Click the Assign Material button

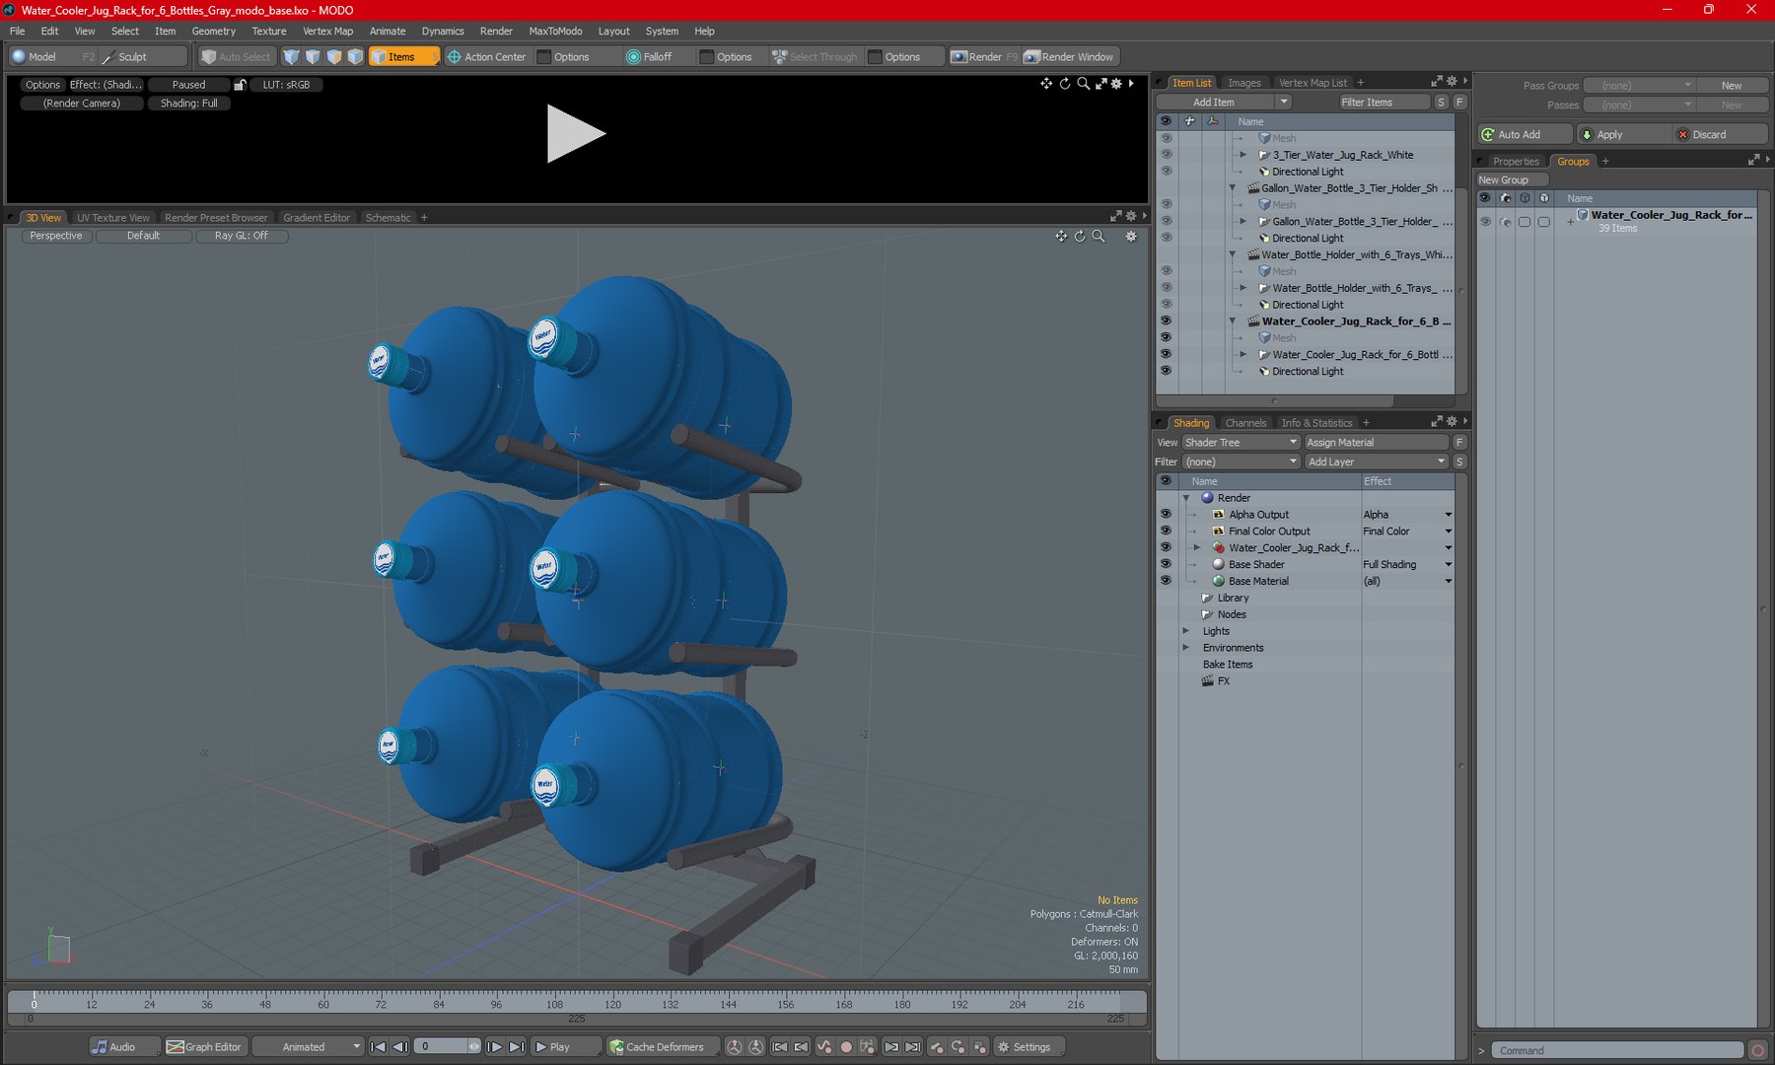coord(1376,442)
